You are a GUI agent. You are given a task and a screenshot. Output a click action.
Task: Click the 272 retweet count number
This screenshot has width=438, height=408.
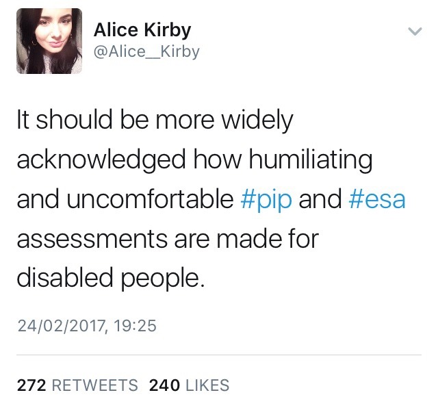pyautogui.click(x=31, y=385)
